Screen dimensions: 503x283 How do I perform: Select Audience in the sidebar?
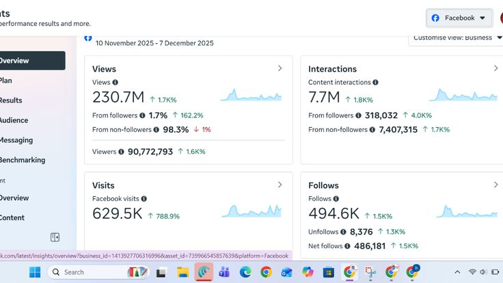pyautogui.click(x=14, y=120)
